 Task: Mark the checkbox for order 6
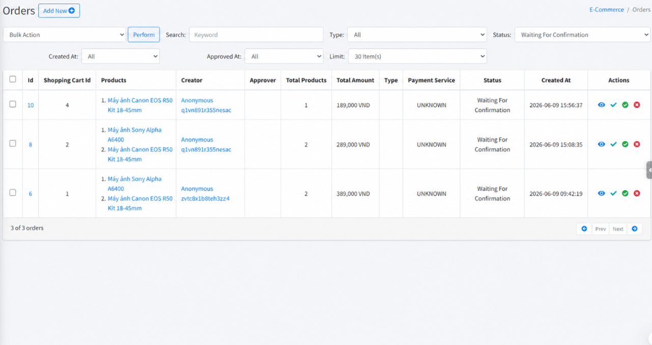coord(13,193)
